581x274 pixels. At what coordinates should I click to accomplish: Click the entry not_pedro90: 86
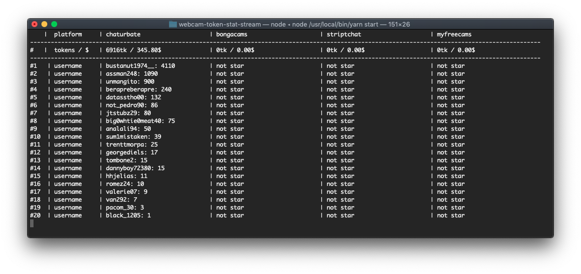pyautogui.click(x=132, y=105)
